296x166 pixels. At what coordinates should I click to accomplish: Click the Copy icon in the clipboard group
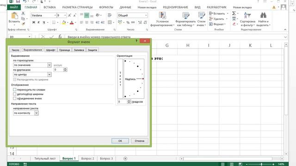tap(23, 18)
